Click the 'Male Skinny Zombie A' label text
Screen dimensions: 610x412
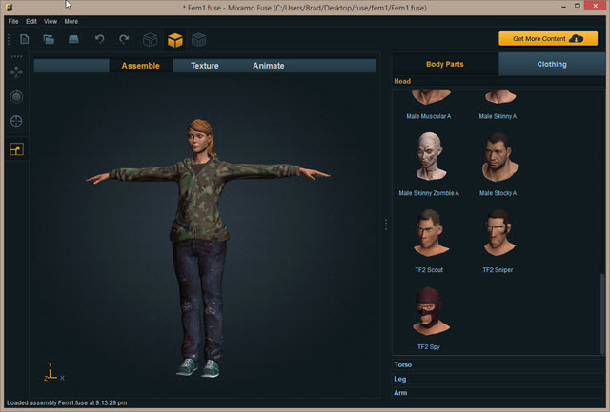(x=429, y=193)
